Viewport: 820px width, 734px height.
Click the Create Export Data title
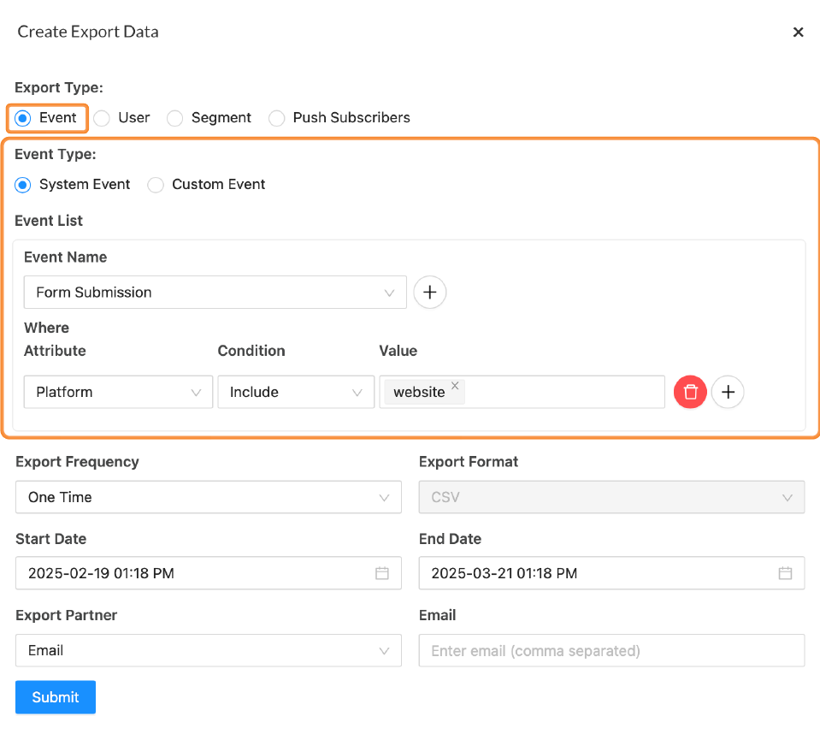pyautogui.click(x=88, y=32)
